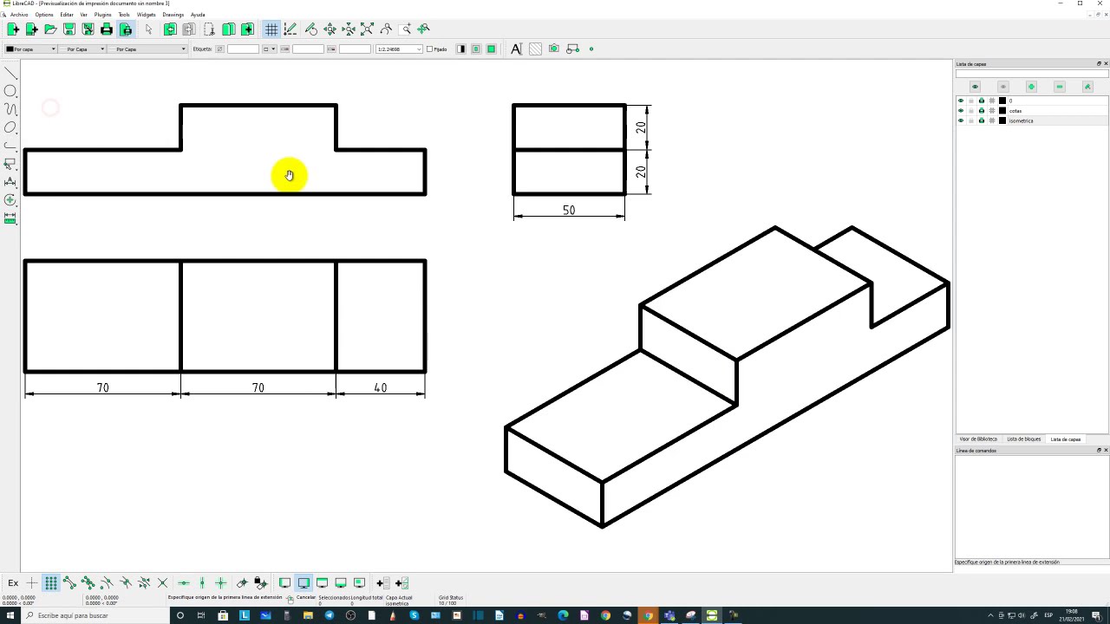Click the New document icon

pos(13,29)
